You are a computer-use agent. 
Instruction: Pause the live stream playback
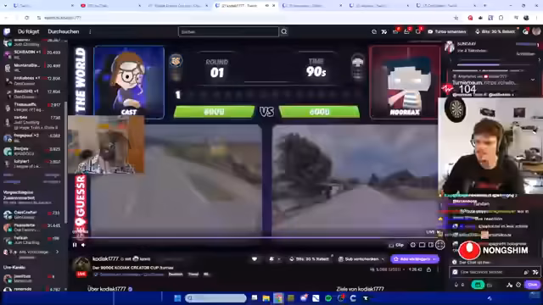[75, 245]
